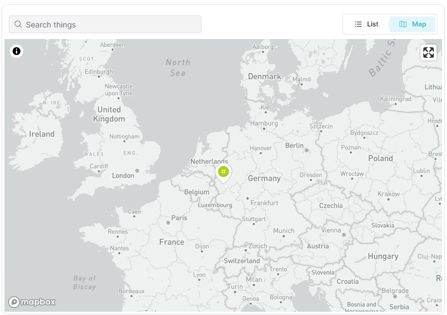447x315 pixels.
Task: Click the Wrocław city label
Action: coord(352,174)
